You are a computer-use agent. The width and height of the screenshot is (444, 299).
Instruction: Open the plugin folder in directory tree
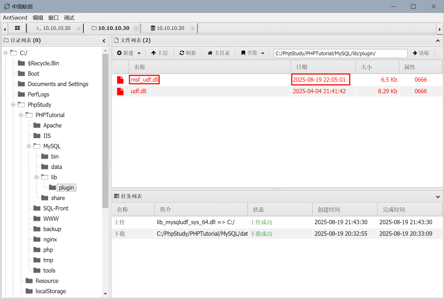coord(66,188)
